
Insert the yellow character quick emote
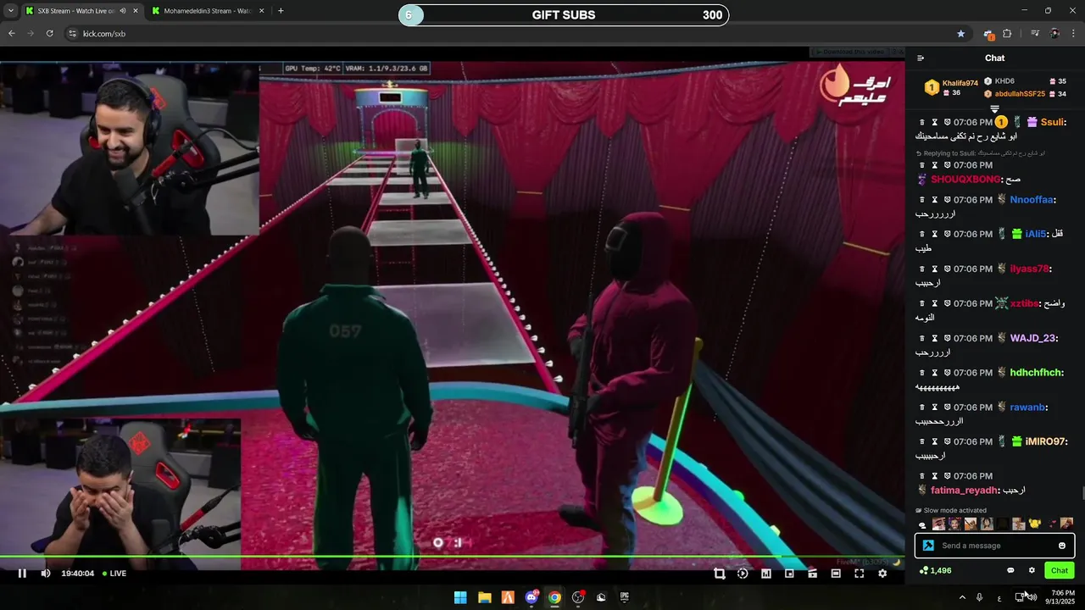[1035, 524]
